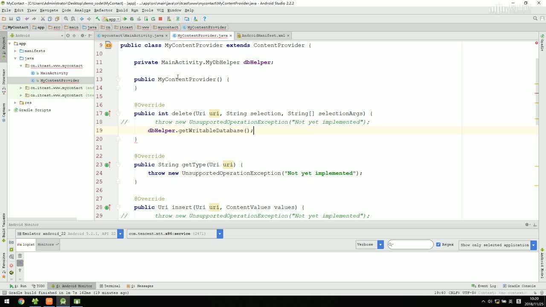Screen dimensions: 546x307
Task: Open the Structure side panel tab
Action: (3, 82)
